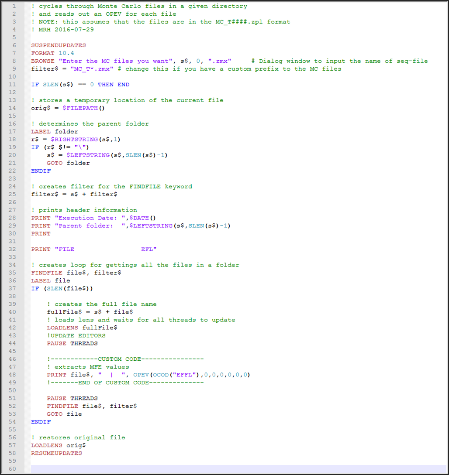Click the $FILEPATH() function on line 14
Image resolution: width=449 pixels, height=475 pixels.
click(84, 108)
